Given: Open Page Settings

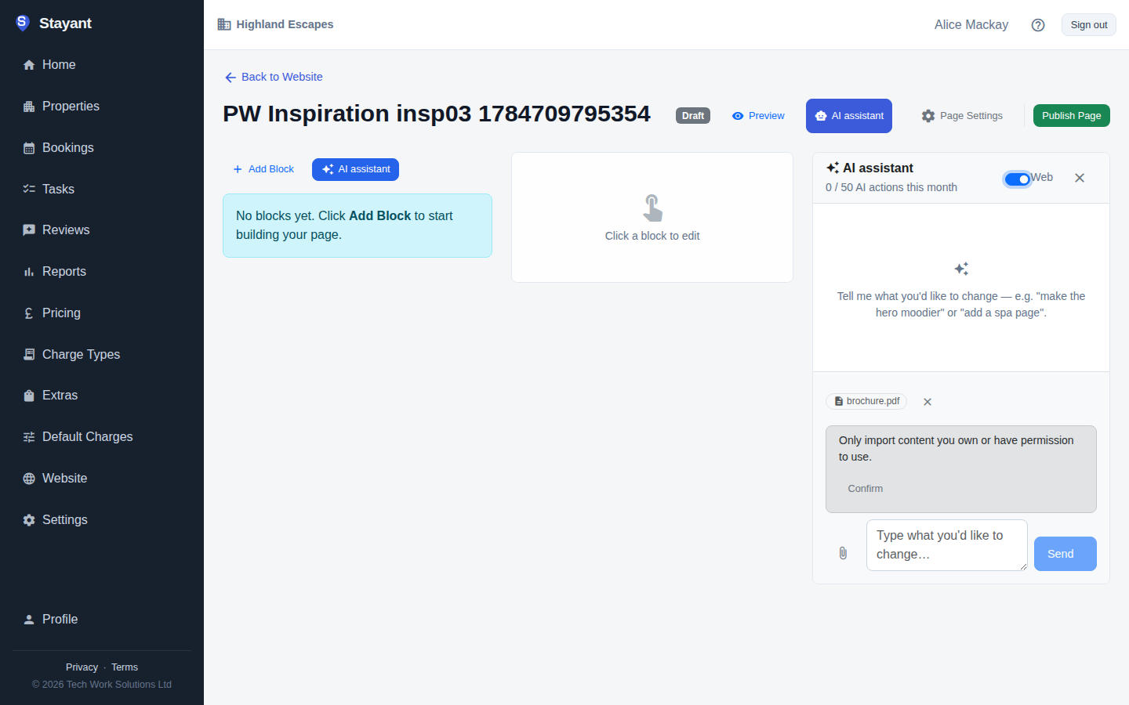Looking at the screenshot, I should pyautogui.click(x=962, y=116).
